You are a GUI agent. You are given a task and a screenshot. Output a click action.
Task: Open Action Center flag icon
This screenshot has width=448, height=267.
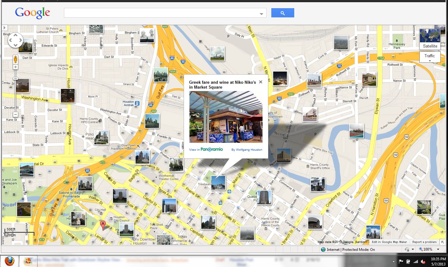click(x=401, y=261)
